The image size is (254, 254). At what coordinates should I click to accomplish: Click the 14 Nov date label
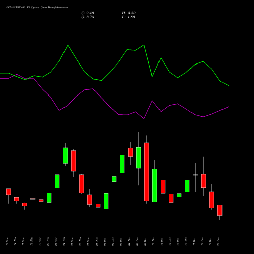(x=15, y=242)
